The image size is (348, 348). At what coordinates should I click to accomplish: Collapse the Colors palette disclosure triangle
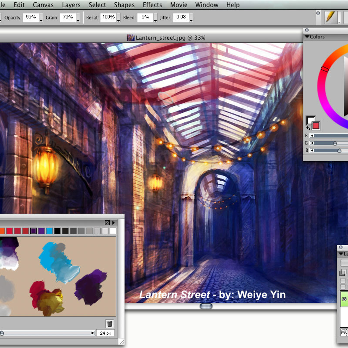[x=307, y=37]
